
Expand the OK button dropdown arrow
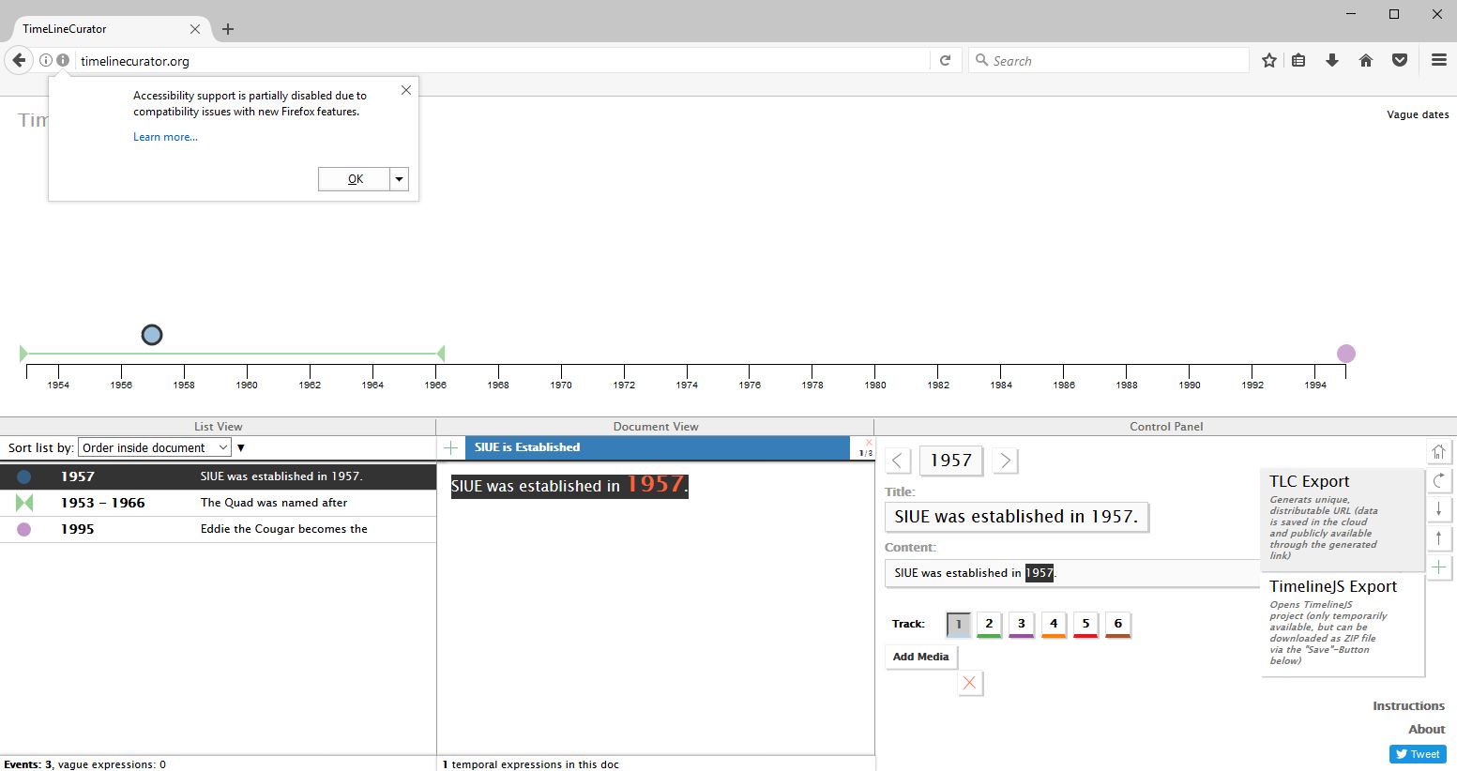click(400, 179)
